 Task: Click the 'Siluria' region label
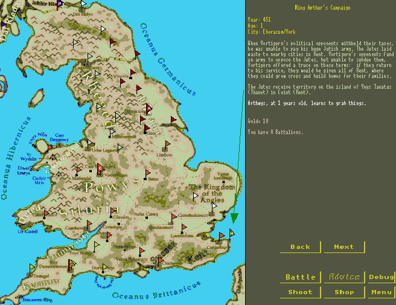coord(89,212)
